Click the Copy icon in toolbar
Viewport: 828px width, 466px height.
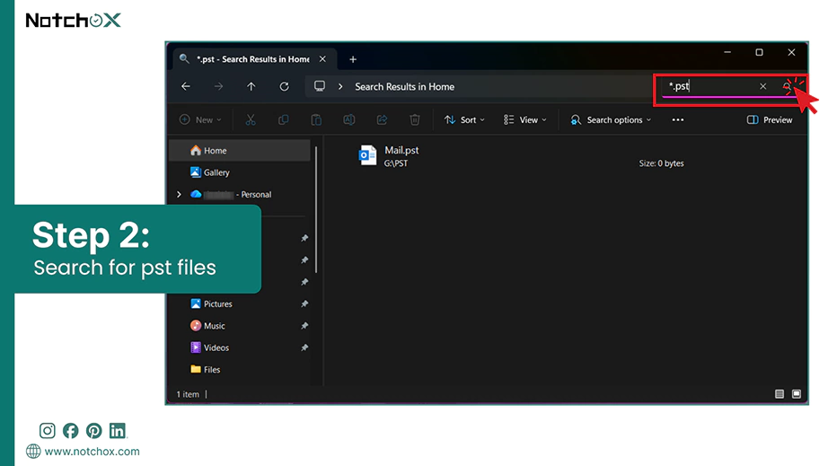pos(284,119)
